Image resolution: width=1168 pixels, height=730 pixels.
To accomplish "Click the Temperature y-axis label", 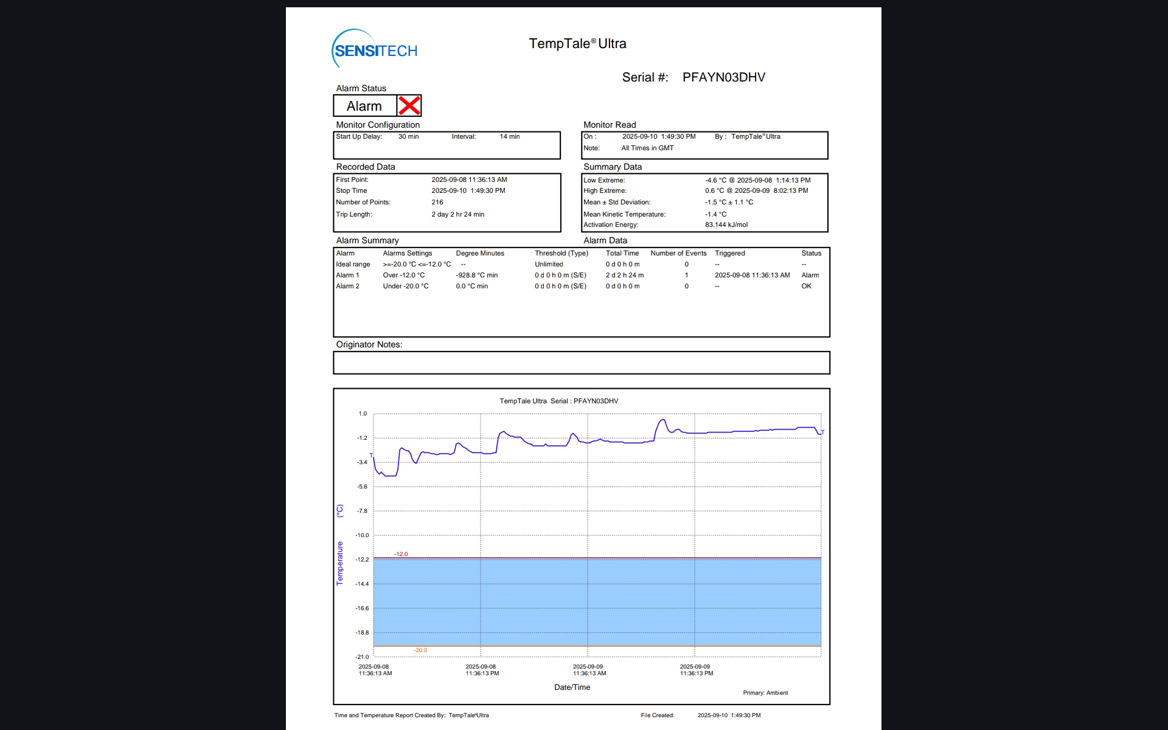I will (339, 563).
